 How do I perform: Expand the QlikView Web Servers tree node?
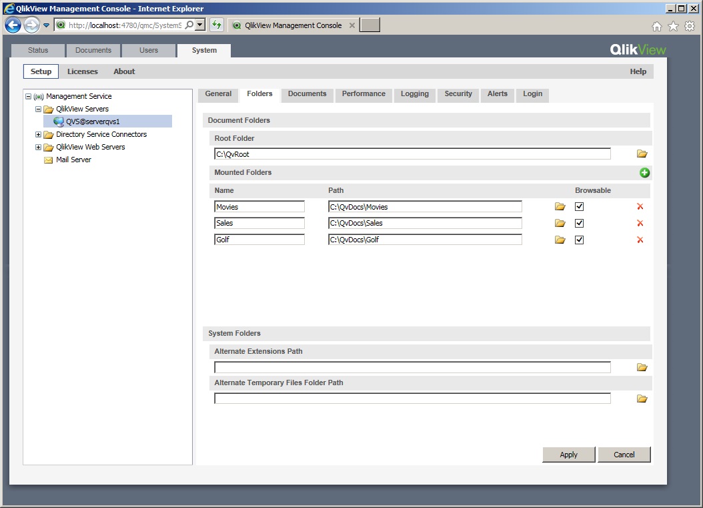[x=38, y=147]
